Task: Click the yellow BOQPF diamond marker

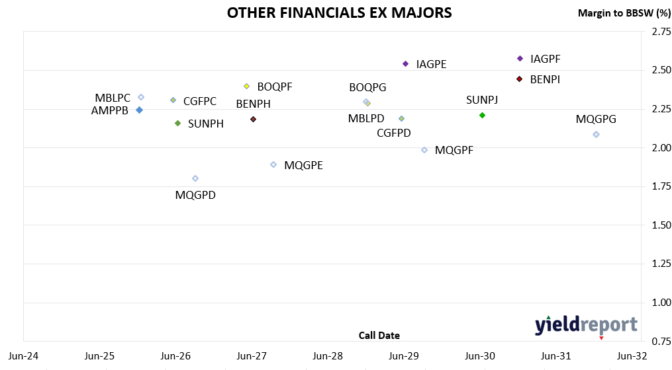Action: coord(246,87)
